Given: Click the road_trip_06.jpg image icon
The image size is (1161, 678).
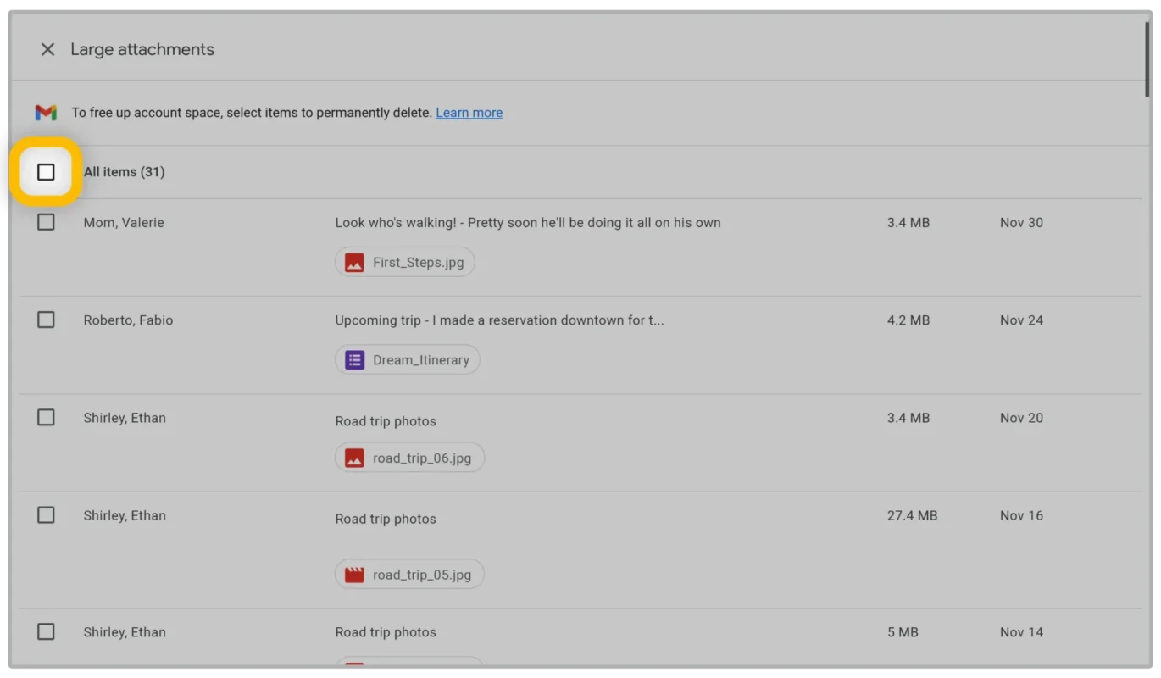Looking at the screenshot, I should pos(354,458).
